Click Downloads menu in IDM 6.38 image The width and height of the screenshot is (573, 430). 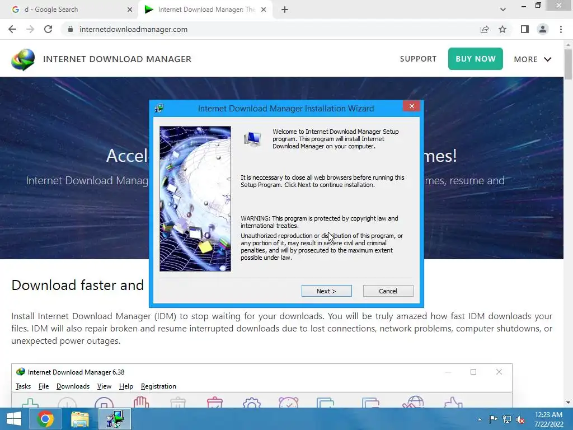click(x=73, y=386)
